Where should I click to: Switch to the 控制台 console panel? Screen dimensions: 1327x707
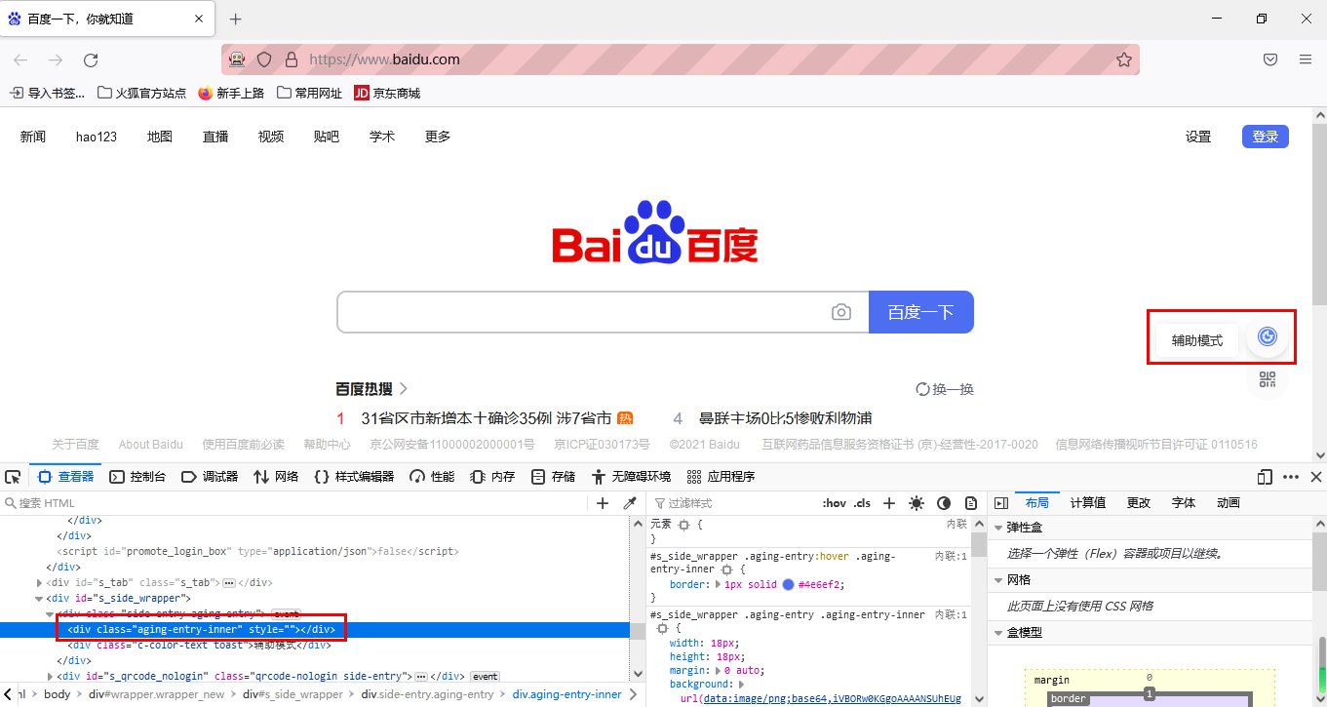point(137,477)
